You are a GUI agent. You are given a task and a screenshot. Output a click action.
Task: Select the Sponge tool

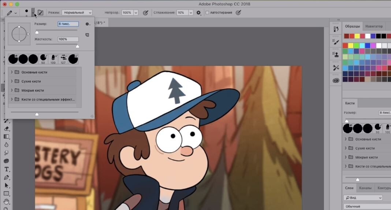[7, 161]
